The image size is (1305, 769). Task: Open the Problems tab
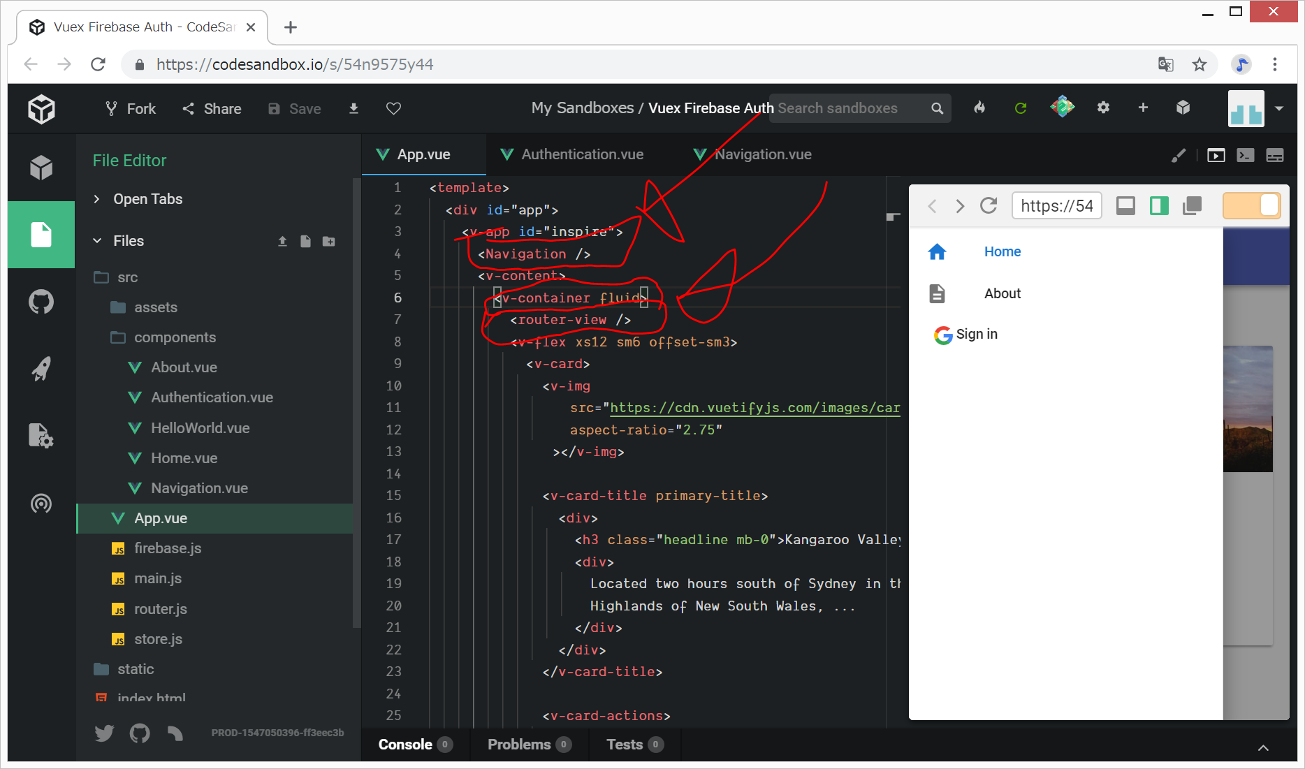(x=519, y=745)
